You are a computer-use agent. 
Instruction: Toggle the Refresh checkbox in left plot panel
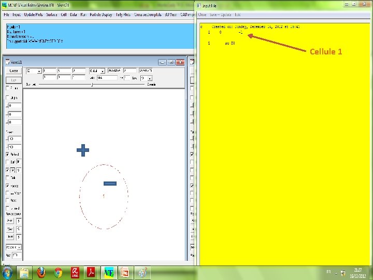pyautogui.click(x=8, y=155)
